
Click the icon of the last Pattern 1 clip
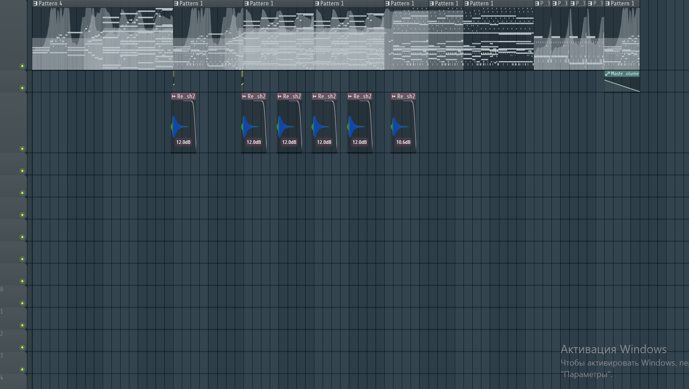tap(608, 3)
